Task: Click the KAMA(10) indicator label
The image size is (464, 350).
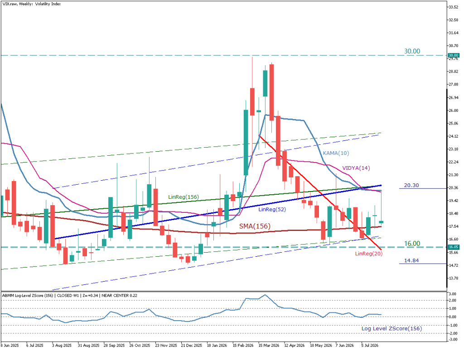Action: (x=336, y=153)
